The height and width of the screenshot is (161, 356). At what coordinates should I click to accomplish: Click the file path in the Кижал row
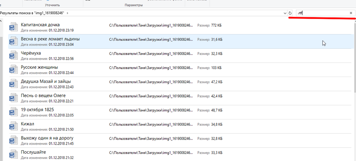point(151,124)
